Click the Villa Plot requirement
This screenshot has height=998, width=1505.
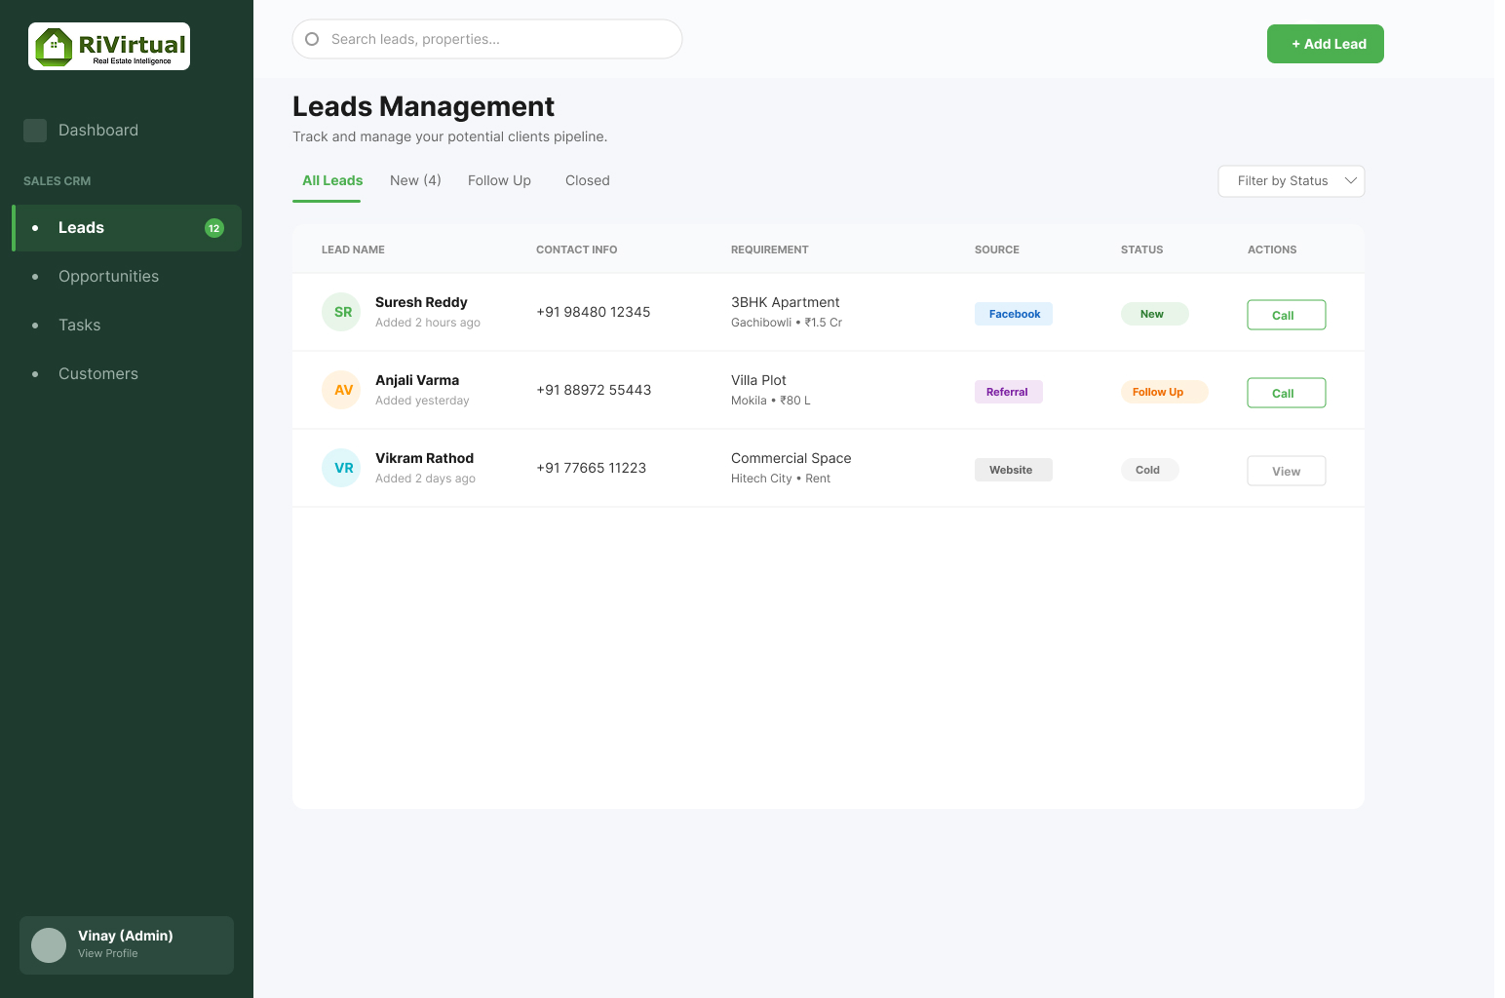pos(758,380)
